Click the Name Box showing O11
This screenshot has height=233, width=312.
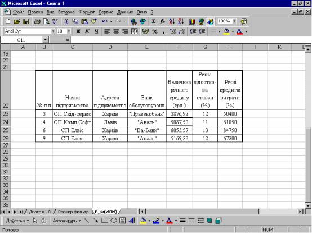21,40
